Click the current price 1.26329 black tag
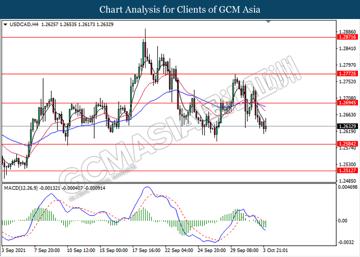The width and height of the screenshot is (360, 257). click(345, 126)
